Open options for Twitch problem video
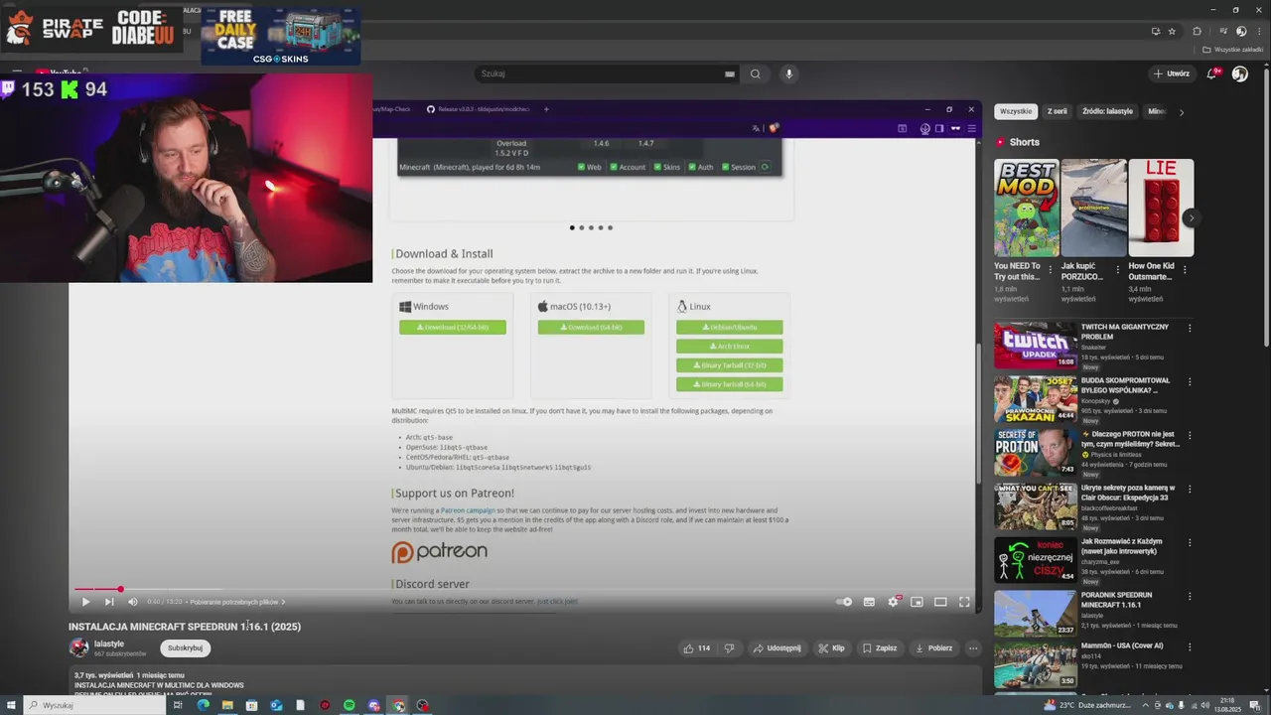 (1190, 328)
